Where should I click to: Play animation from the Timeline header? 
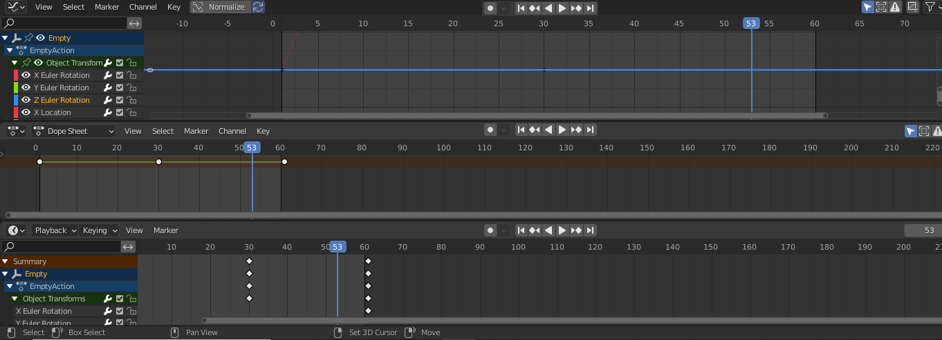[562, 230]
